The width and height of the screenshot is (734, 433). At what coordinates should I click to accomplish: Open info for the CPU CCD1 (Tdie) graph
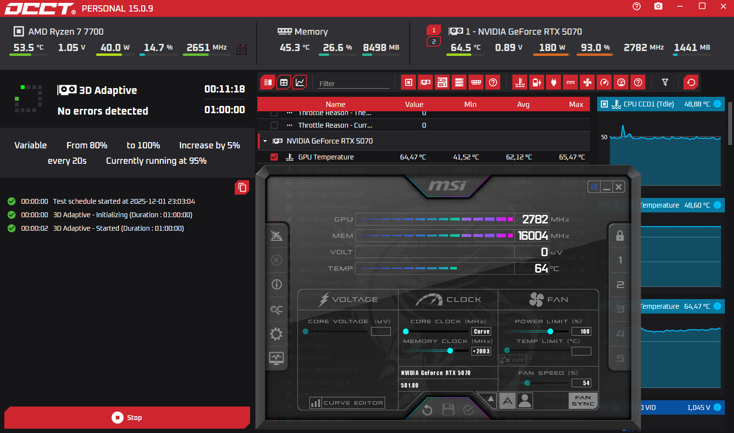pyautogui.click(x=717, y=104)
